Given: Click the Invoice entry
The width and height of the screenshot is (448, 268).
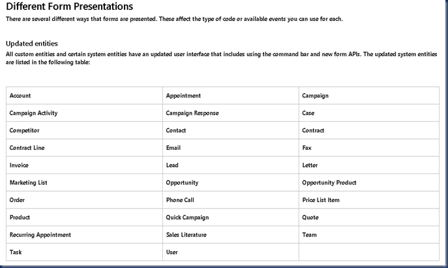Looking at the screenshot, I should pos(19,166).
